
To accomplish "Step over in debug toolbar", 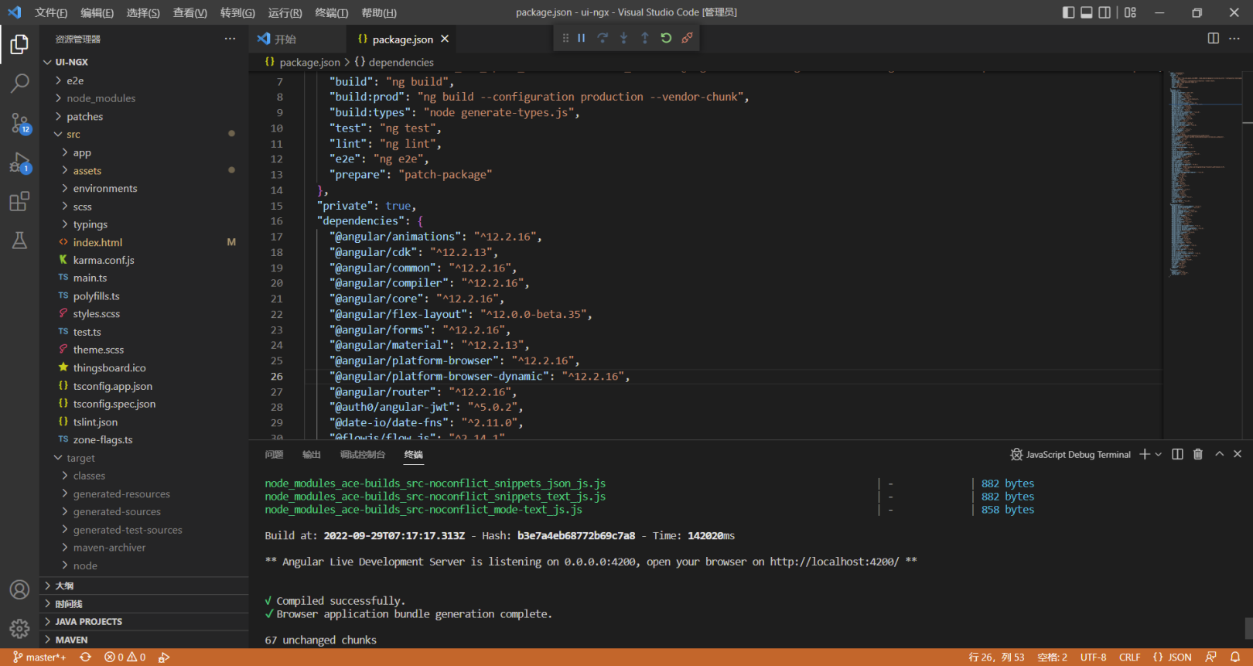I will click(x=603, y=38).
